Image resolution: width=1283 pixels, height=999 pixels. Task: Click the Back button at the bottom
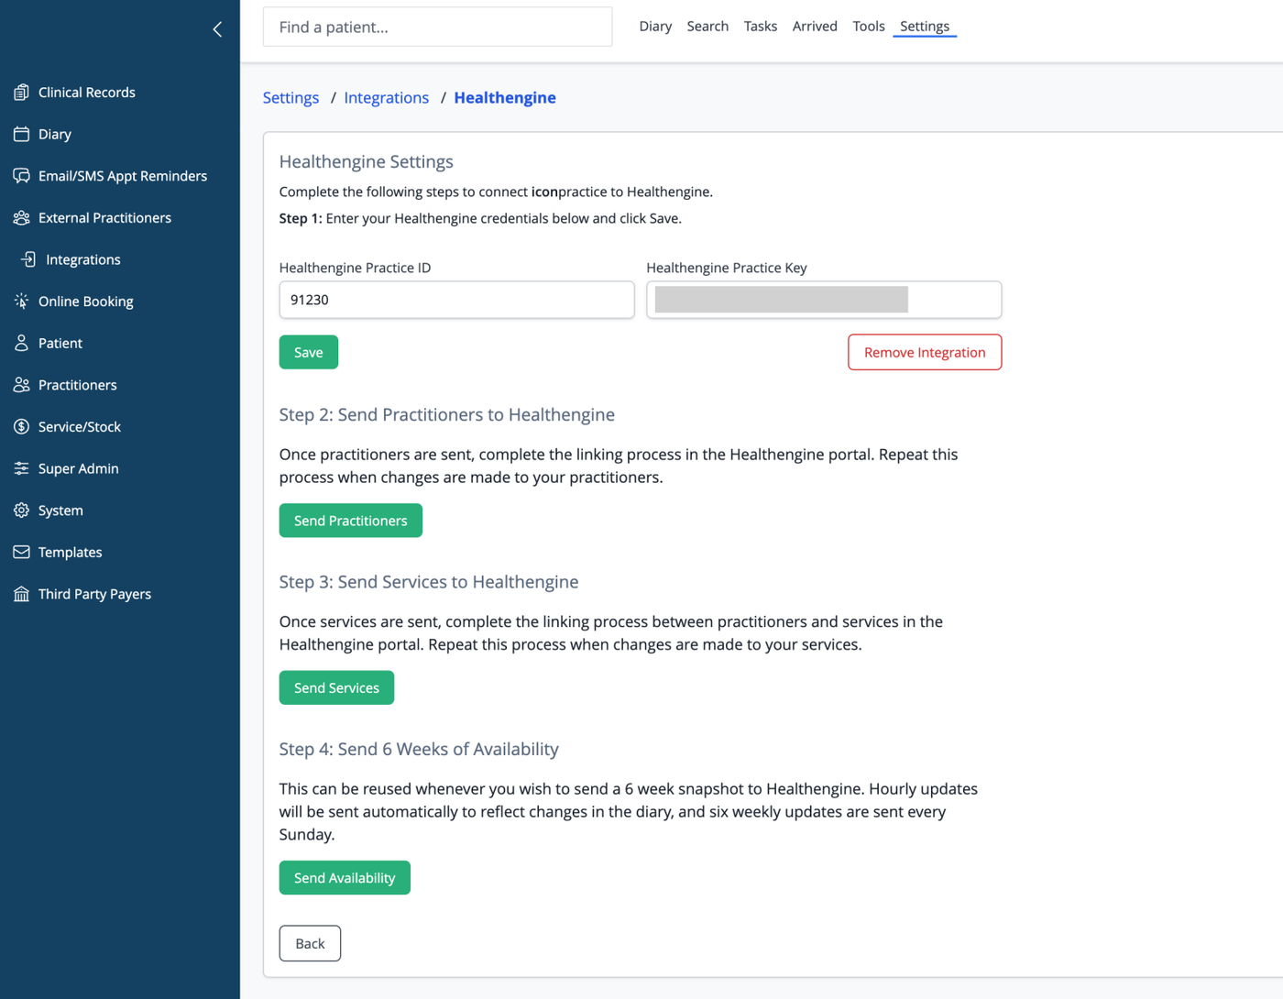point(310,943)
